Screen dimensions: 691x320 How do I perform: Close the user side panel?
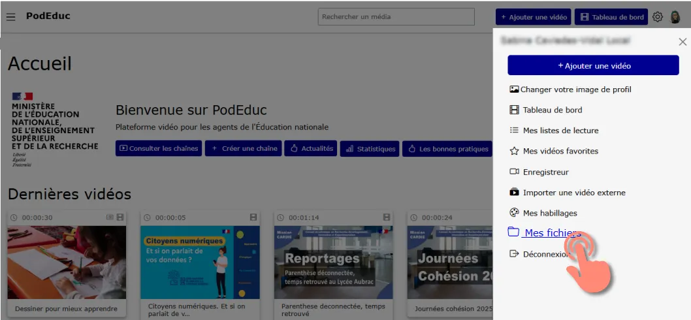point(683,42)
